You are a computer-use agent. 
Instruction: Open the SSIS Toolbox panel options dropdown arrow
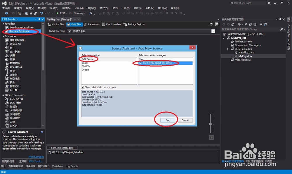pos(36,19)
